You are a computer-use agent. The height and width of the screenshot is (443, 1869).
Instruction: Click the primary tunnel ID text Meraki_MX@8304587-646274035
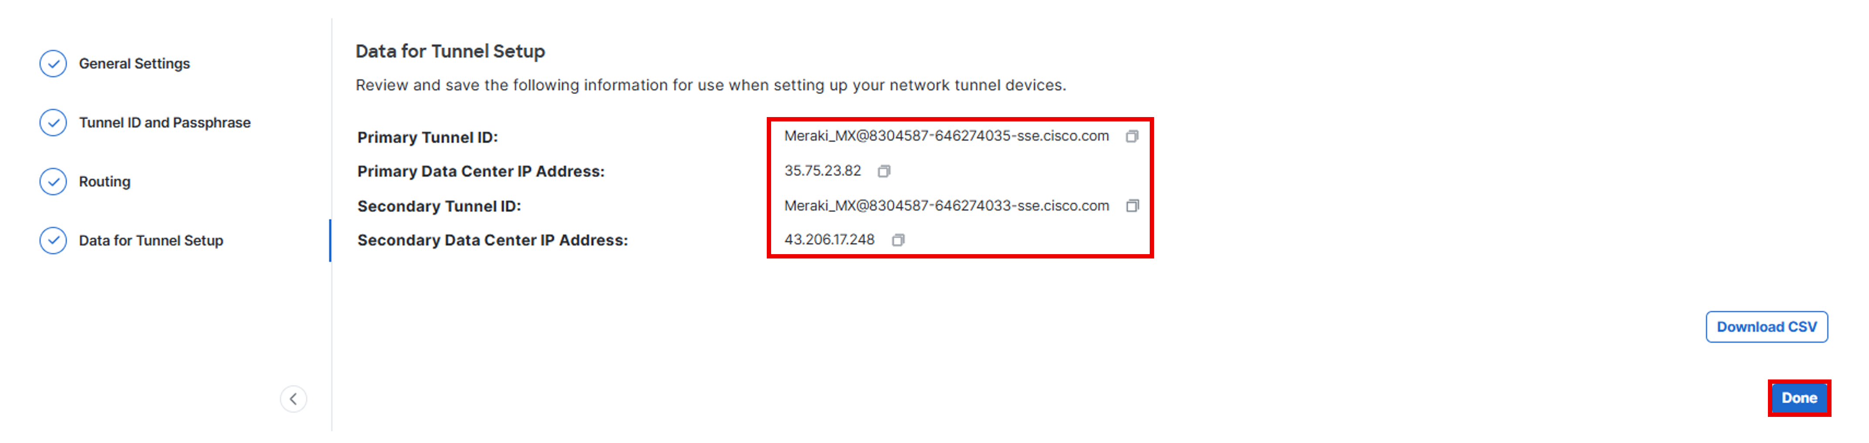[x=946, y=136]
